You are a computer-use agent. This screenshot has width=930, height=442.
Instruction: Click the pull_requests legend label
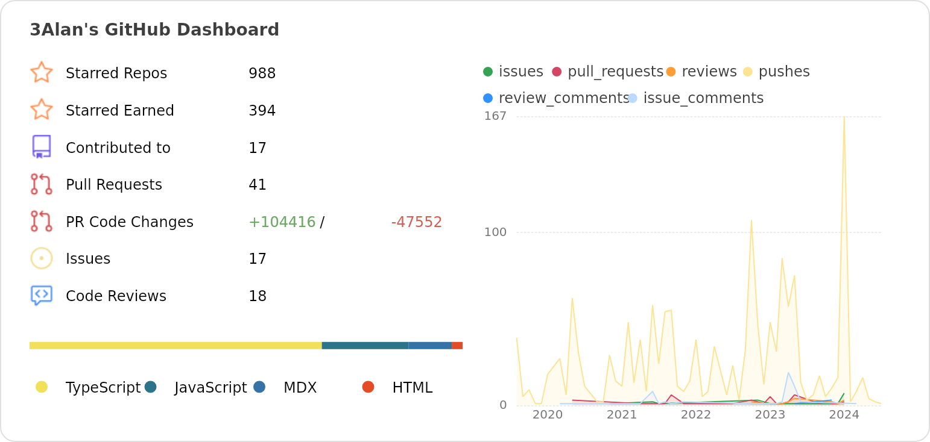click(x=616, y=72)
